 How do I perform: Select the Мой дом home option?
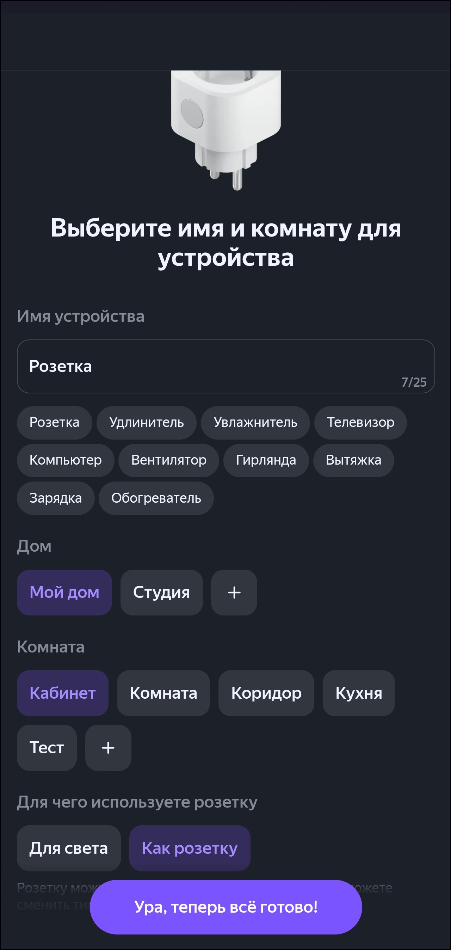coord(64,592)
